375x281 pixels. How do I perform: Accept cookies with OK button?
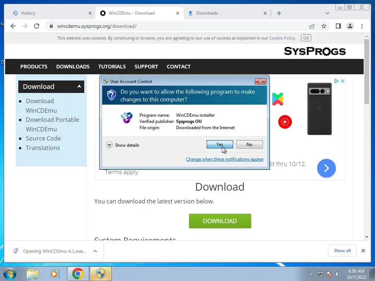coord(306,38)
